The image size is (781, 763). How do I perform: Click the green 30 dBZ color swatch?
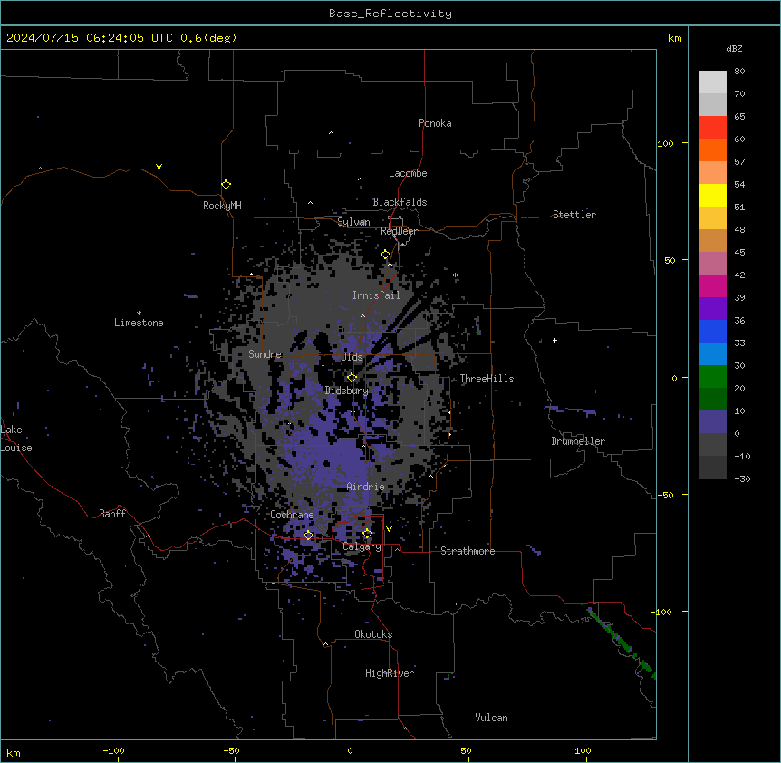point(712,377)
